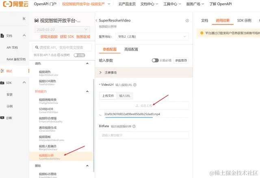Open the 服务地址 region dropdown 华东2（上海）
This screenshot has height=178, width=260.
tap(152, 37)
